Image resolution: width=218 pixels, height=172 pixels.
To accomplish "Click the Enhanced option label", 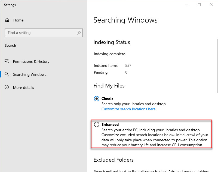I will [x=110, y=124].
